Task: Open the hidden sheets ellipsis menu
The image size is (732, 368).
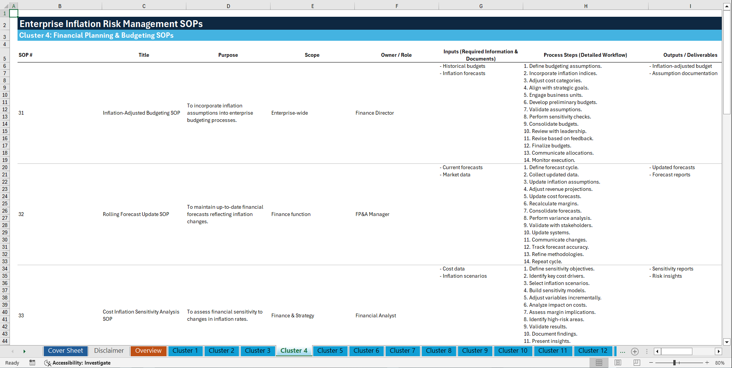Action: 622,351
